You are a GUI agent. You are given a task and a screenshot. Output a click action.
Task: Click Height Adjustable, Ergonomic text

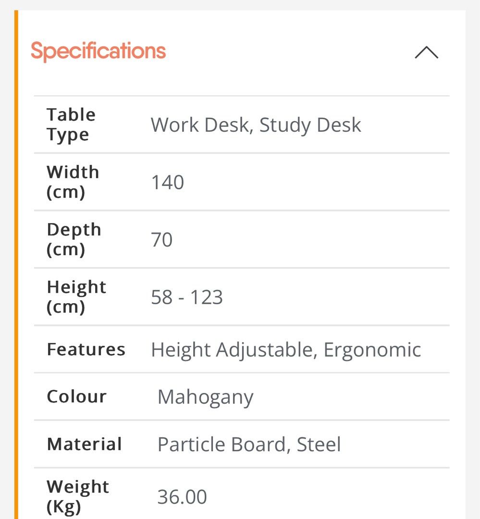click(285, 349)
